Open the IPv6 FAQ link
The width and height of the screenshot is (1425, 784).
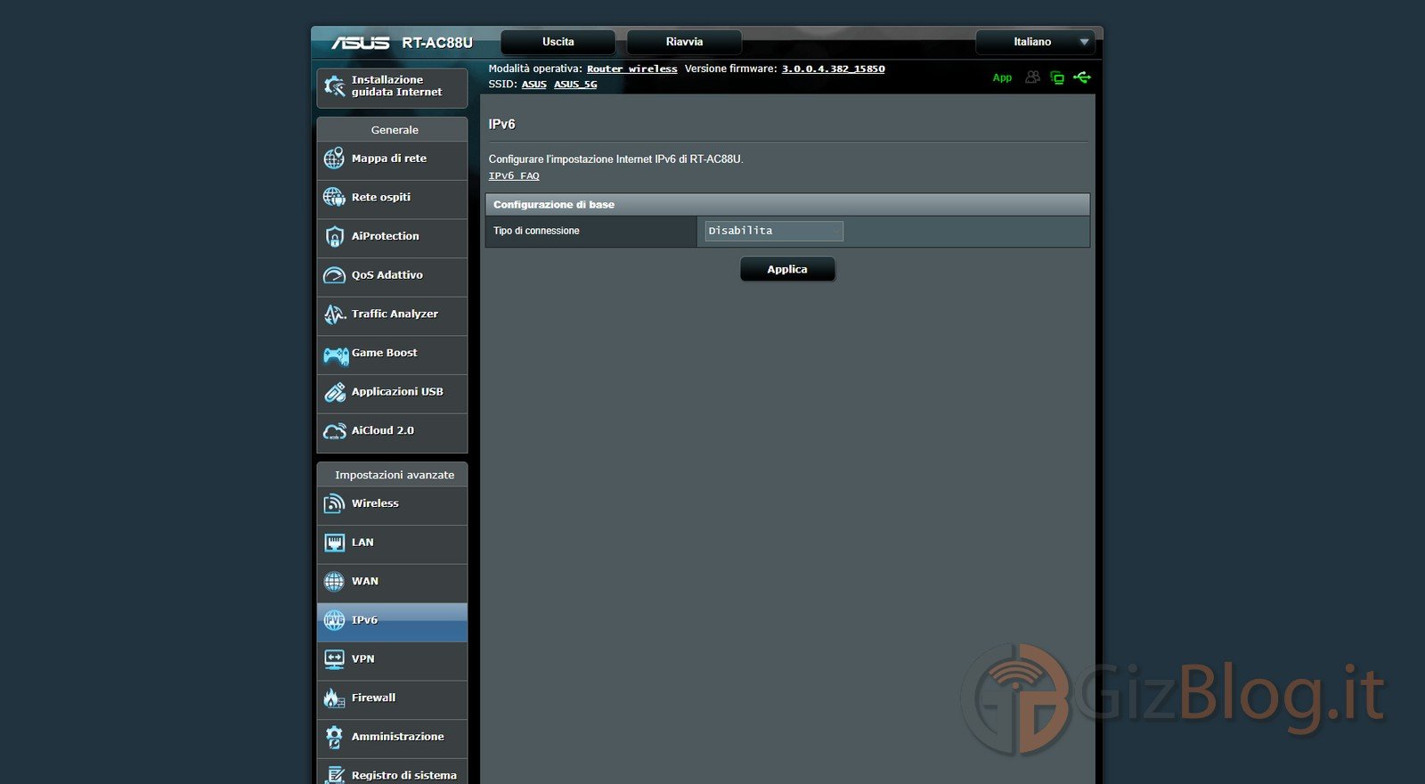(514, 176)
